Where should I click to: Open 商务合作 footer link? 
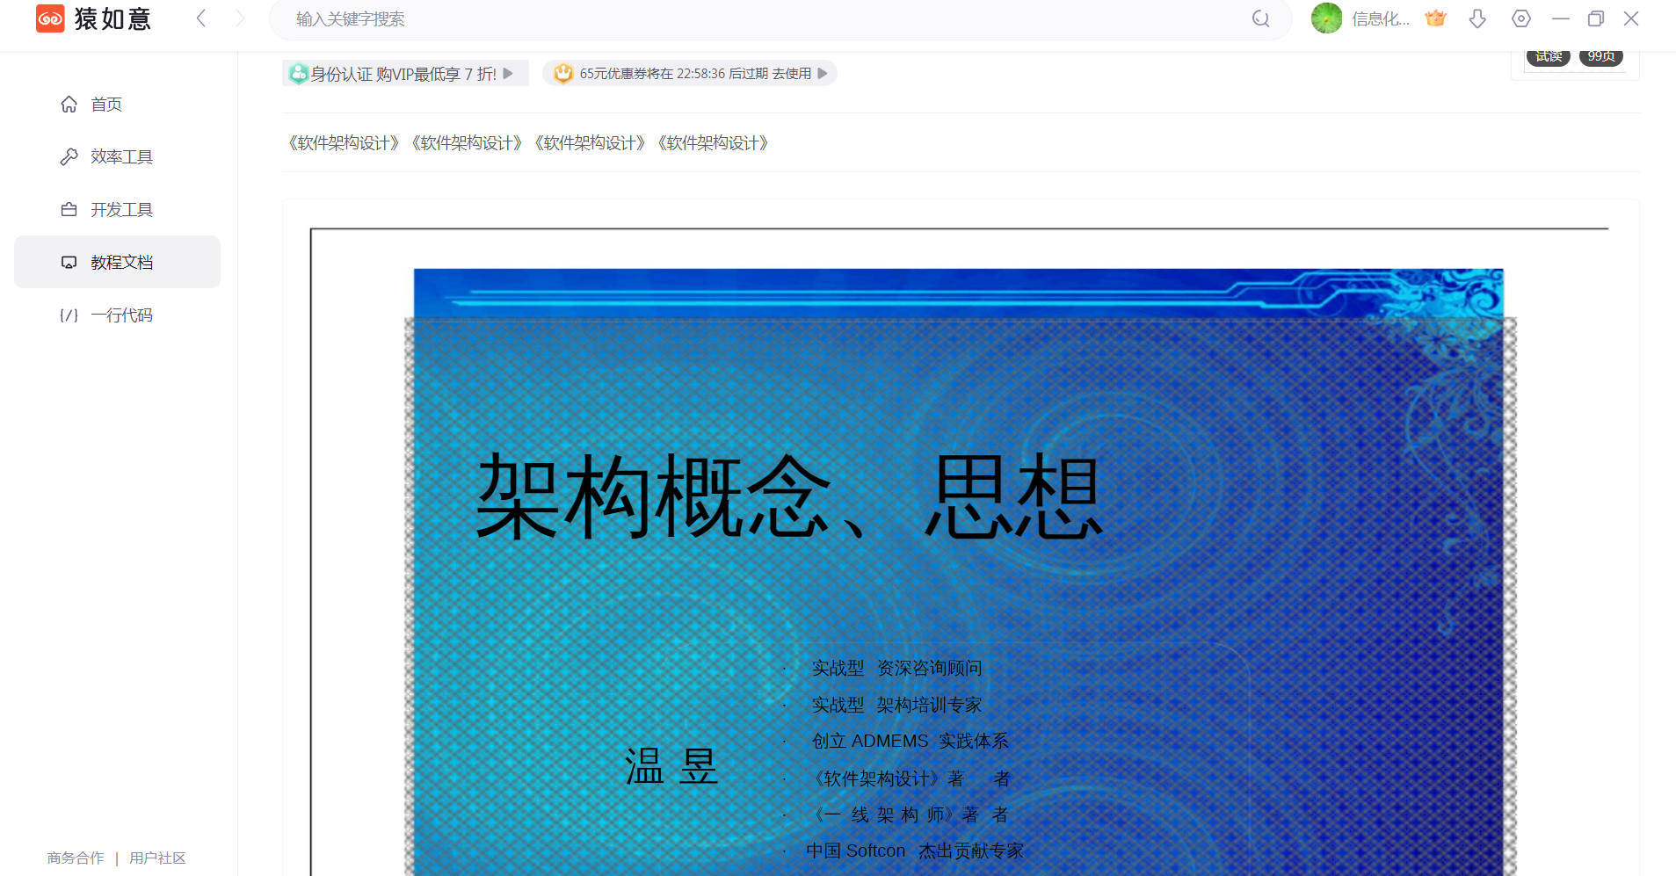pyautogui.click(x=76, y=858)
